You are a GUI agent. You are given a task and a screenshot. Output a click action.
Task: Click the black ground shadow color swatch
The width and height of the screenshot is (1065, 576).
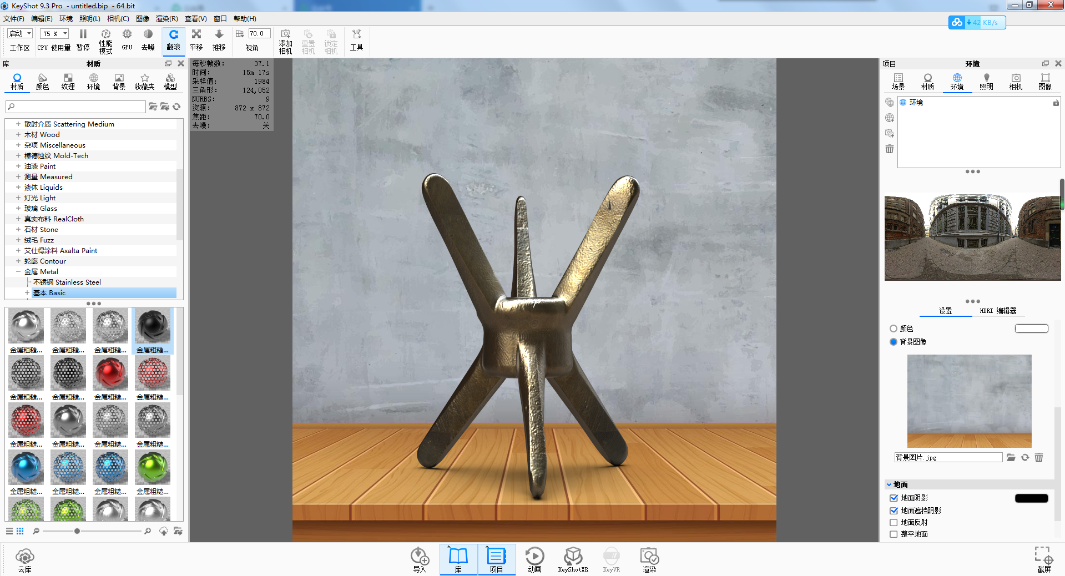coord(1031,498)
